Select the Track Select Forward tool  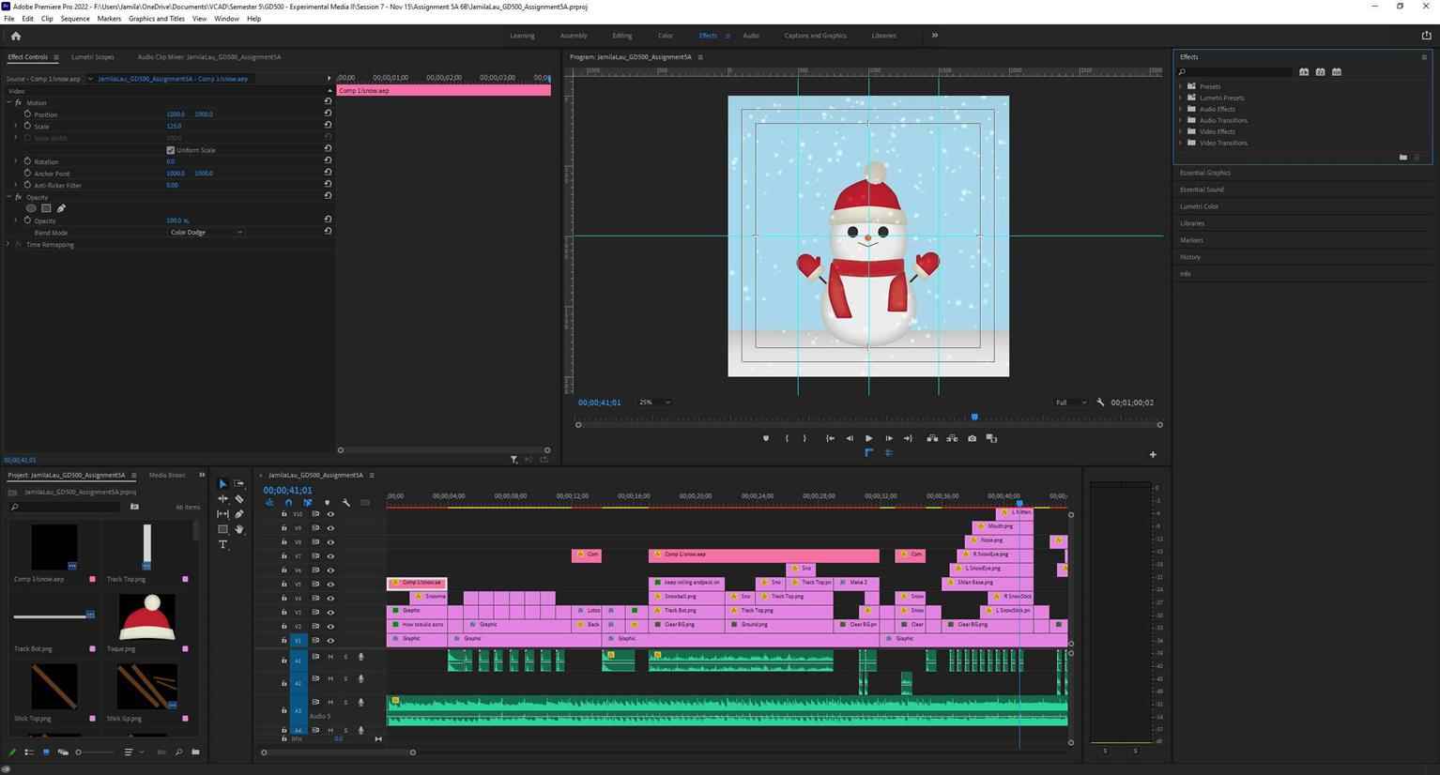pyautogui.click(x=239, y=484)
